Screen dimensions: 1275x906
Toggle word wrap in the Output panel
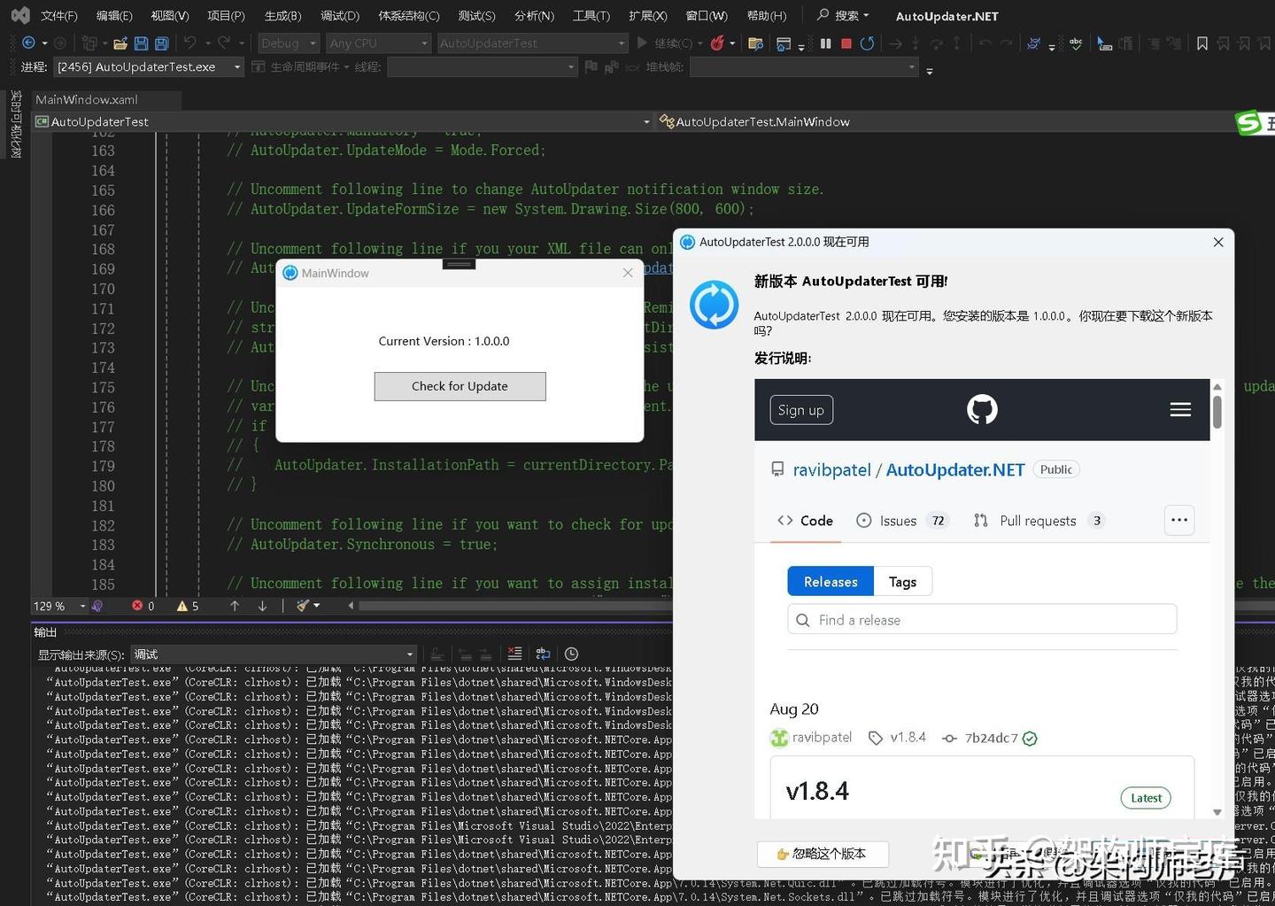(543, 654)
